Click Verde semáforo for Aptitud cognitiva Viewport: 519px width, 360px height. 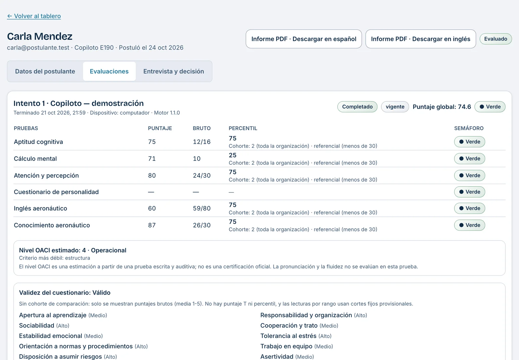pyautogui.click(x=470, y=142)
